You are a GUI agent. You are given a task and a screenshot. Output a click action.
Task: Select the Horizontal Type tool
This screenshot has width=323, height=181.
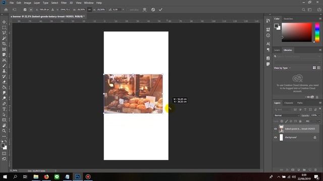[4, 109]
